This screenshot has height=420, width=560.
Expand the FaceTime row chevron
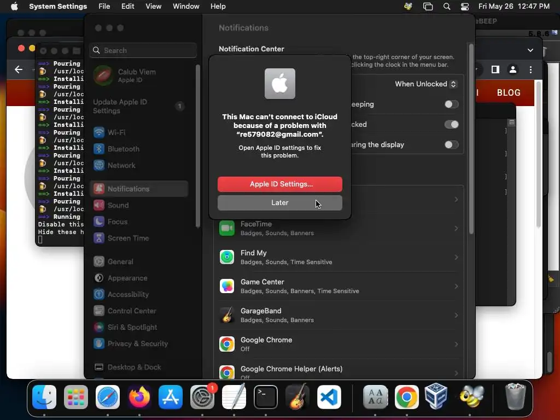click(x=456, y=228)
